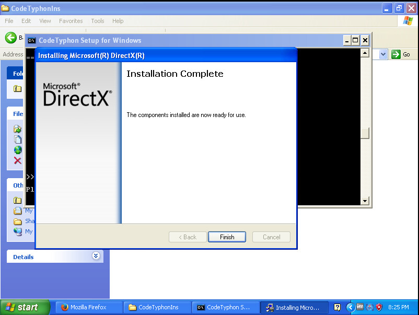Screen dimensions: 419x315
Task: Open Shared Documents folder icon
Action: pos(18,221)
